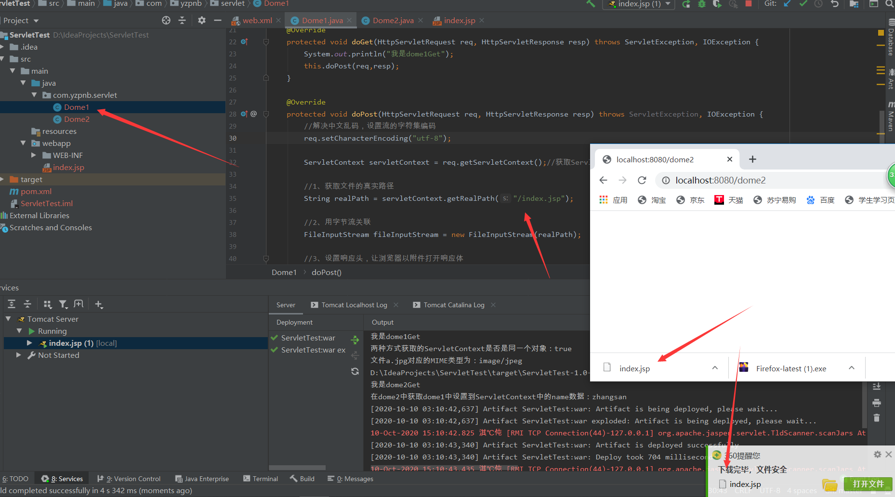Collapse all in Services toolbar

pos(27,304)
